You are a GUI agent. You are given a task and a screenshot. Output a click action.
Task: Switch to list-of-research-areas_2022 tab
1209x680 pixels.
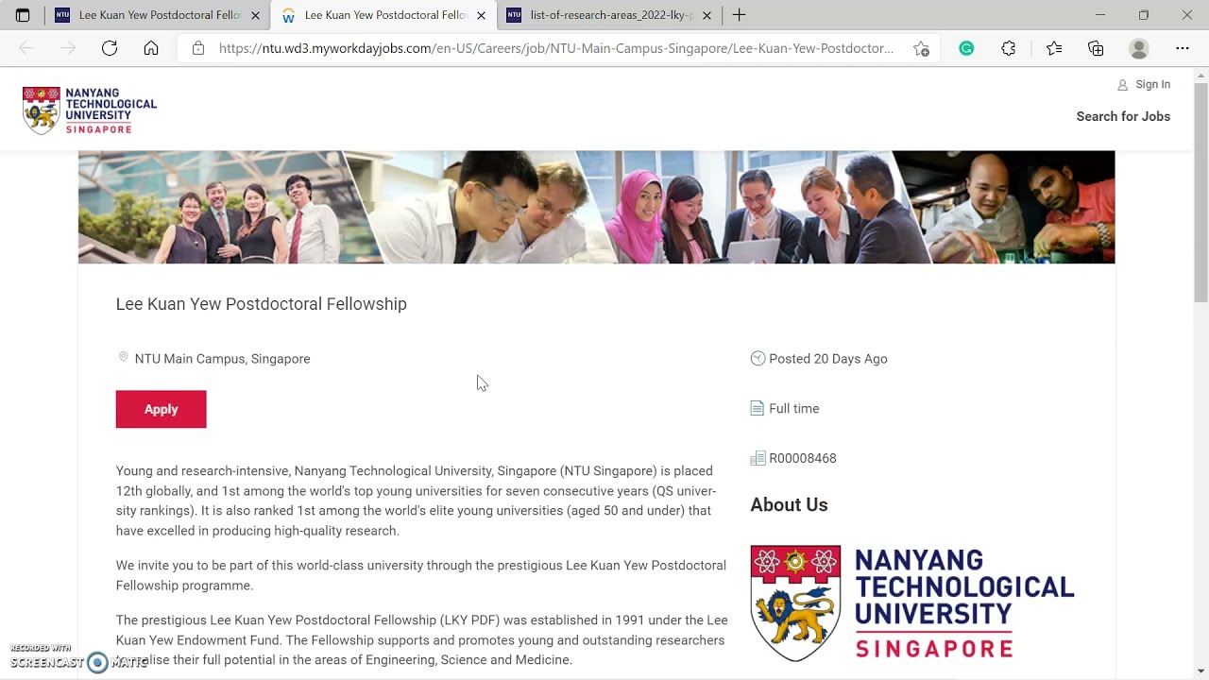[x=609, y=15]
